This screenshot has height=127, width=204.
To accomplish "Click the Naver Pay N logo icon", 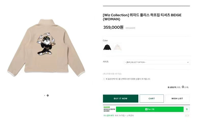I will point(146,109).
